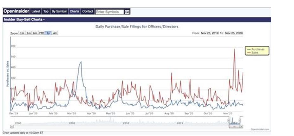Select the 1y zoom range
This screenshot has height=136, width=294.
(x=49, y=33)
